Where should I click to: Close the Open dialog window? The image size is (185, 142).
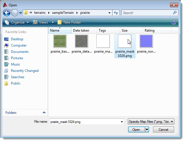(174, 5)
